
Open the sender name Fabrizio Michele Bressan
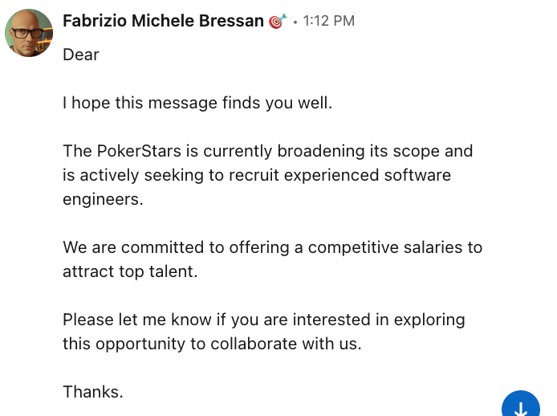click(163, 22)
